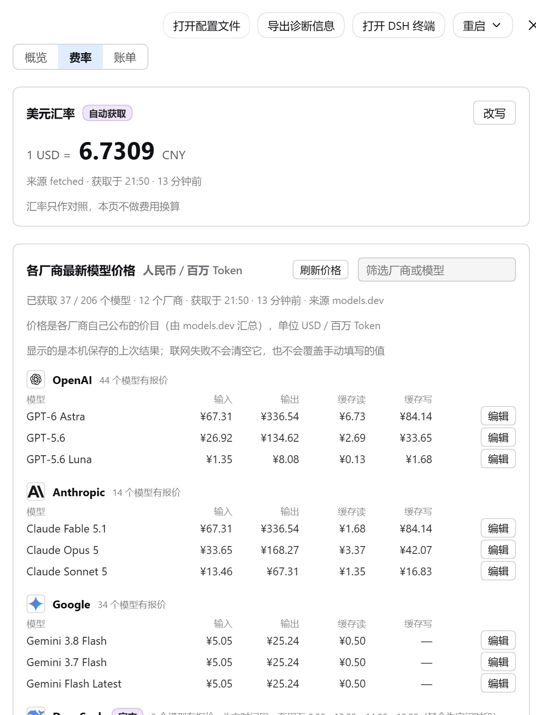Edit the Gemini Flash Latest row
Image resolution: width=536 pixels, height=715 pixels.
498,683
